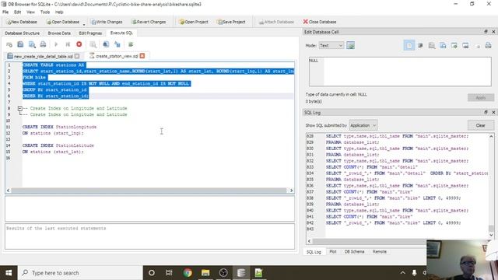Click the right arrow of SQL editor scrollbar
Viewport: 498px width, 280px height.
coord(291,191)
